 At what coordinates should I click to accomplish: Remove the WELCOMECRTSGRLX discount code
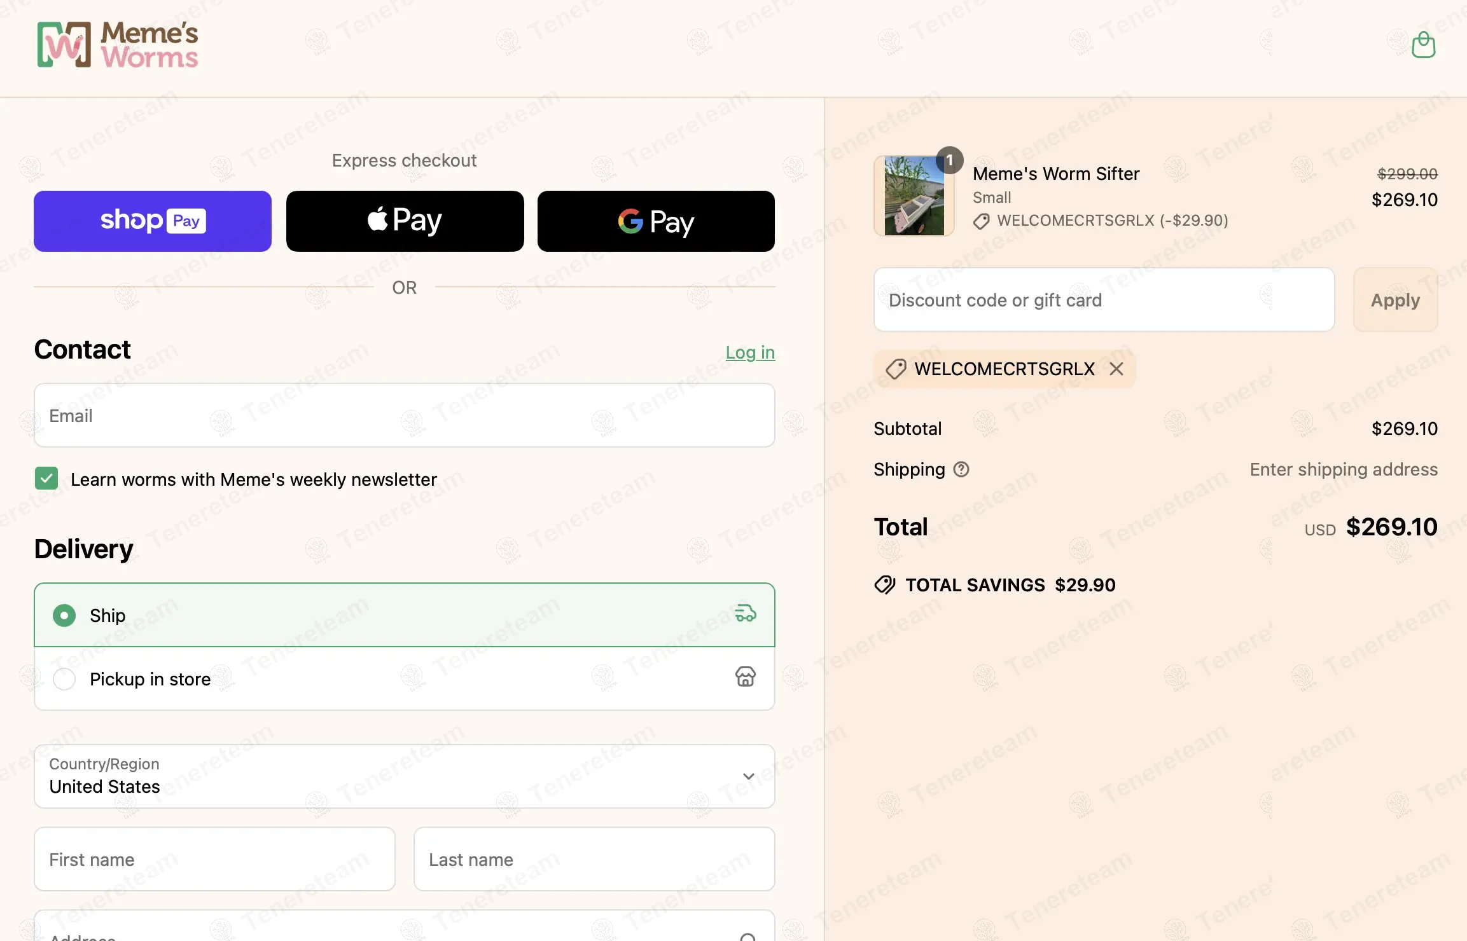click(x=1116, y=369)
